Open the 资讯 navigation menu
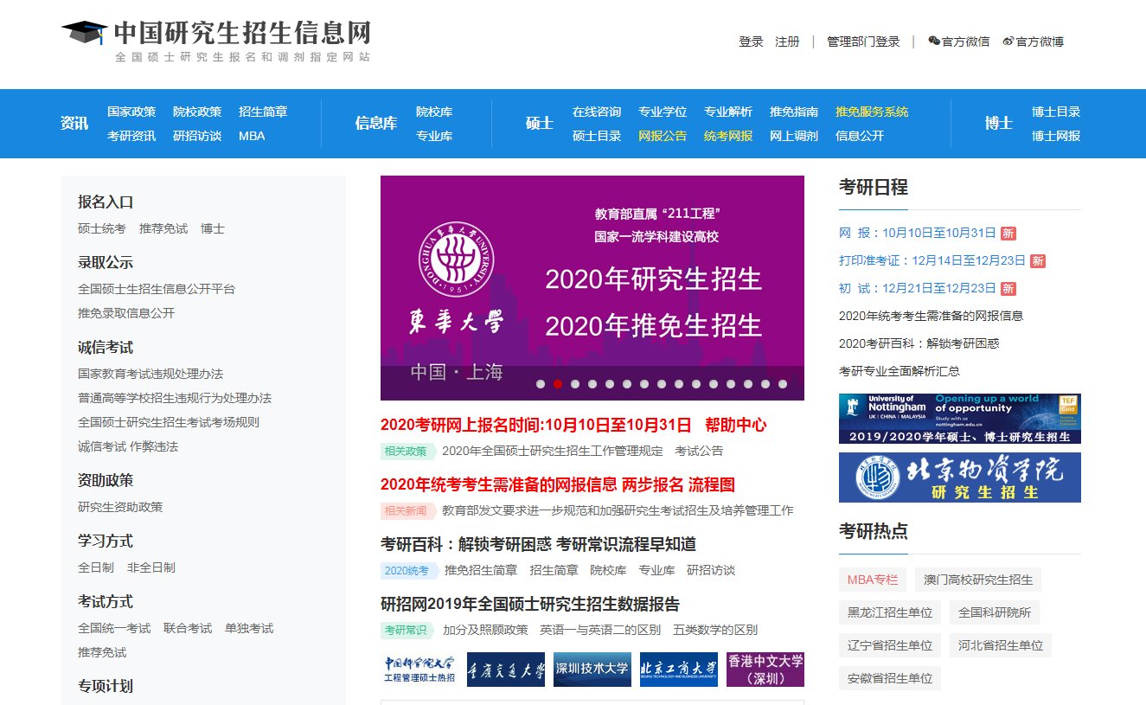The image size is (1146, 705). coord(73,123)
